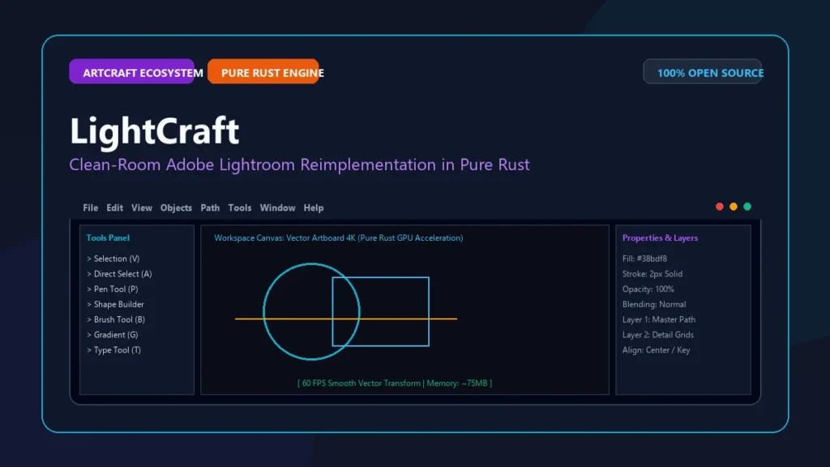This screenshot has width=830, height=467.
Task: Select the Direct Select (A) tool
Action: point(119,274)
